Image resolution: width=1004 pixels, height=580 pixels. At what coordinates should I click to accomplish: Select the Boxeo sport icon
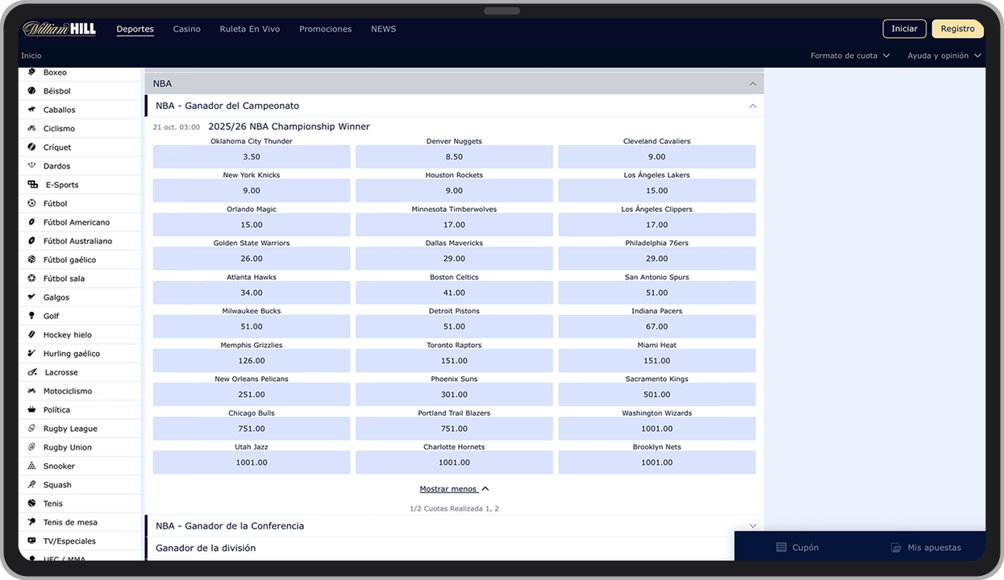coord(32,72)
